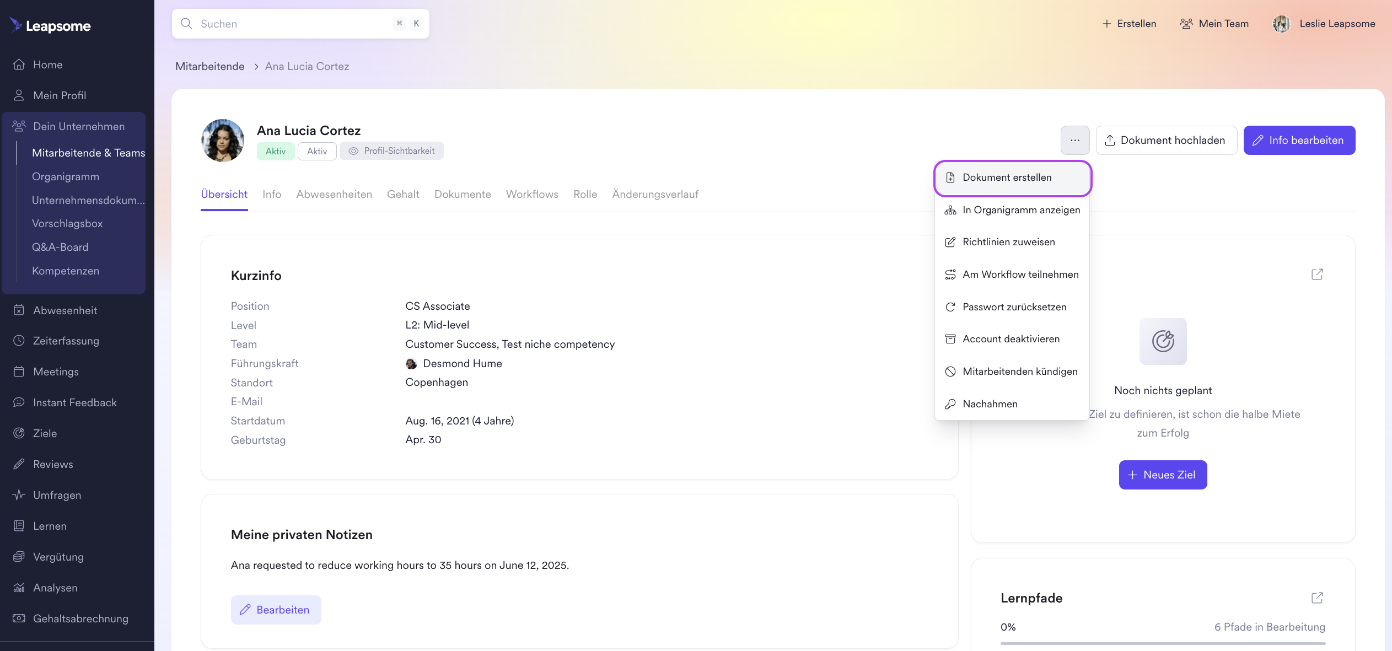Switch to the Gehalt tab
1392x651 pixels.
403,194
